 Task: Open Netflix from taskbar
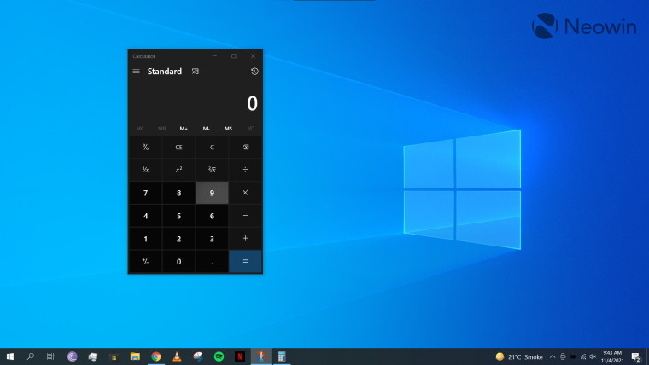click(x=240, y=356)
